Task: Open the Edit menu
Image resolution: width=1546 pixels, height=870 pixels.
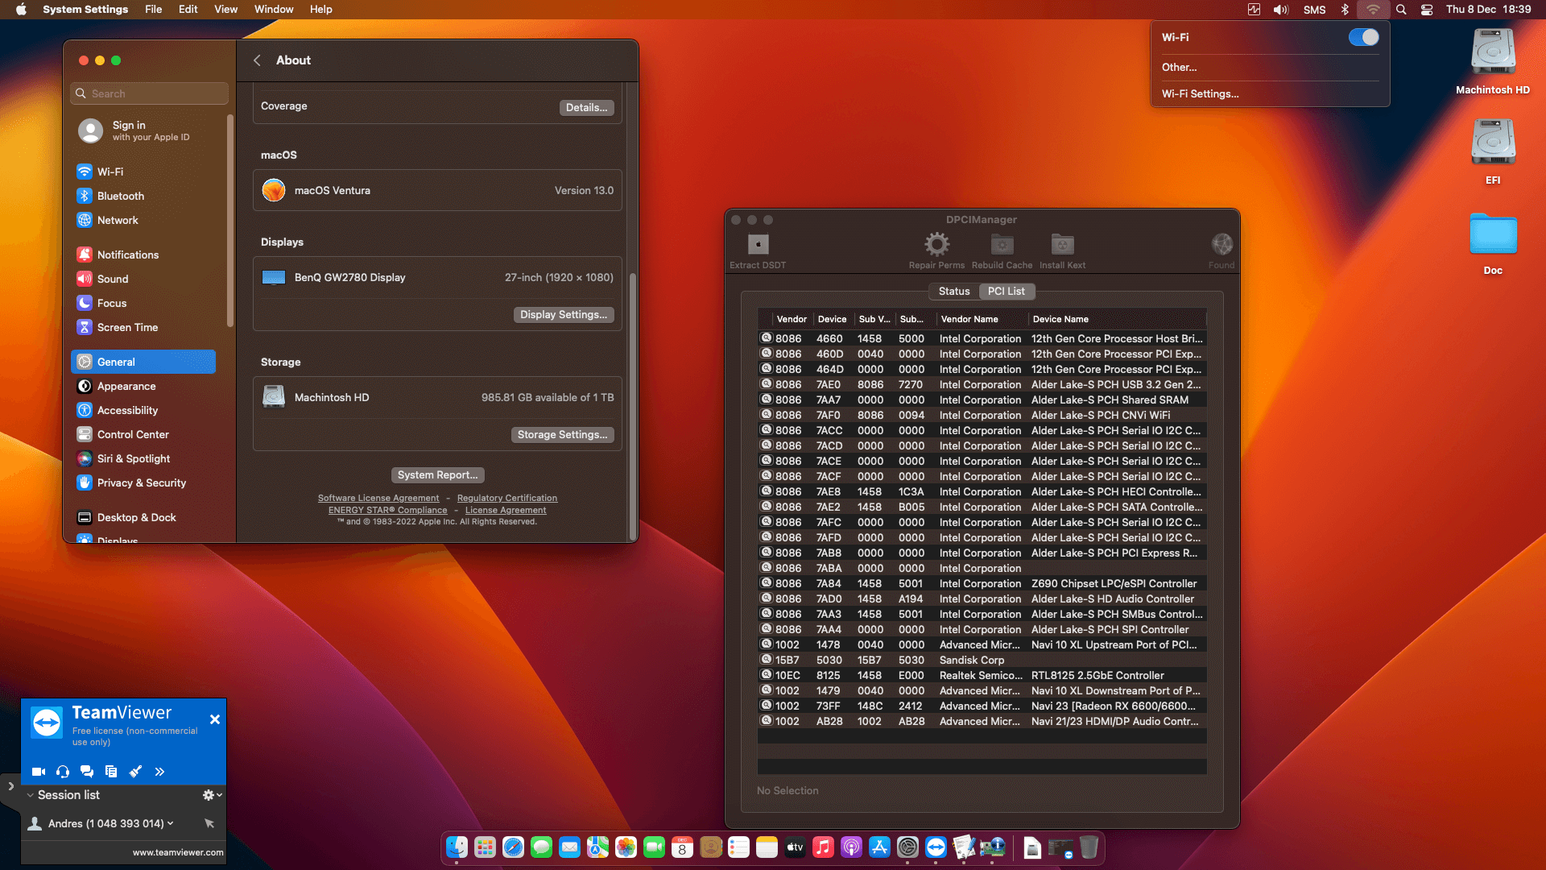Action: (188, 10)
